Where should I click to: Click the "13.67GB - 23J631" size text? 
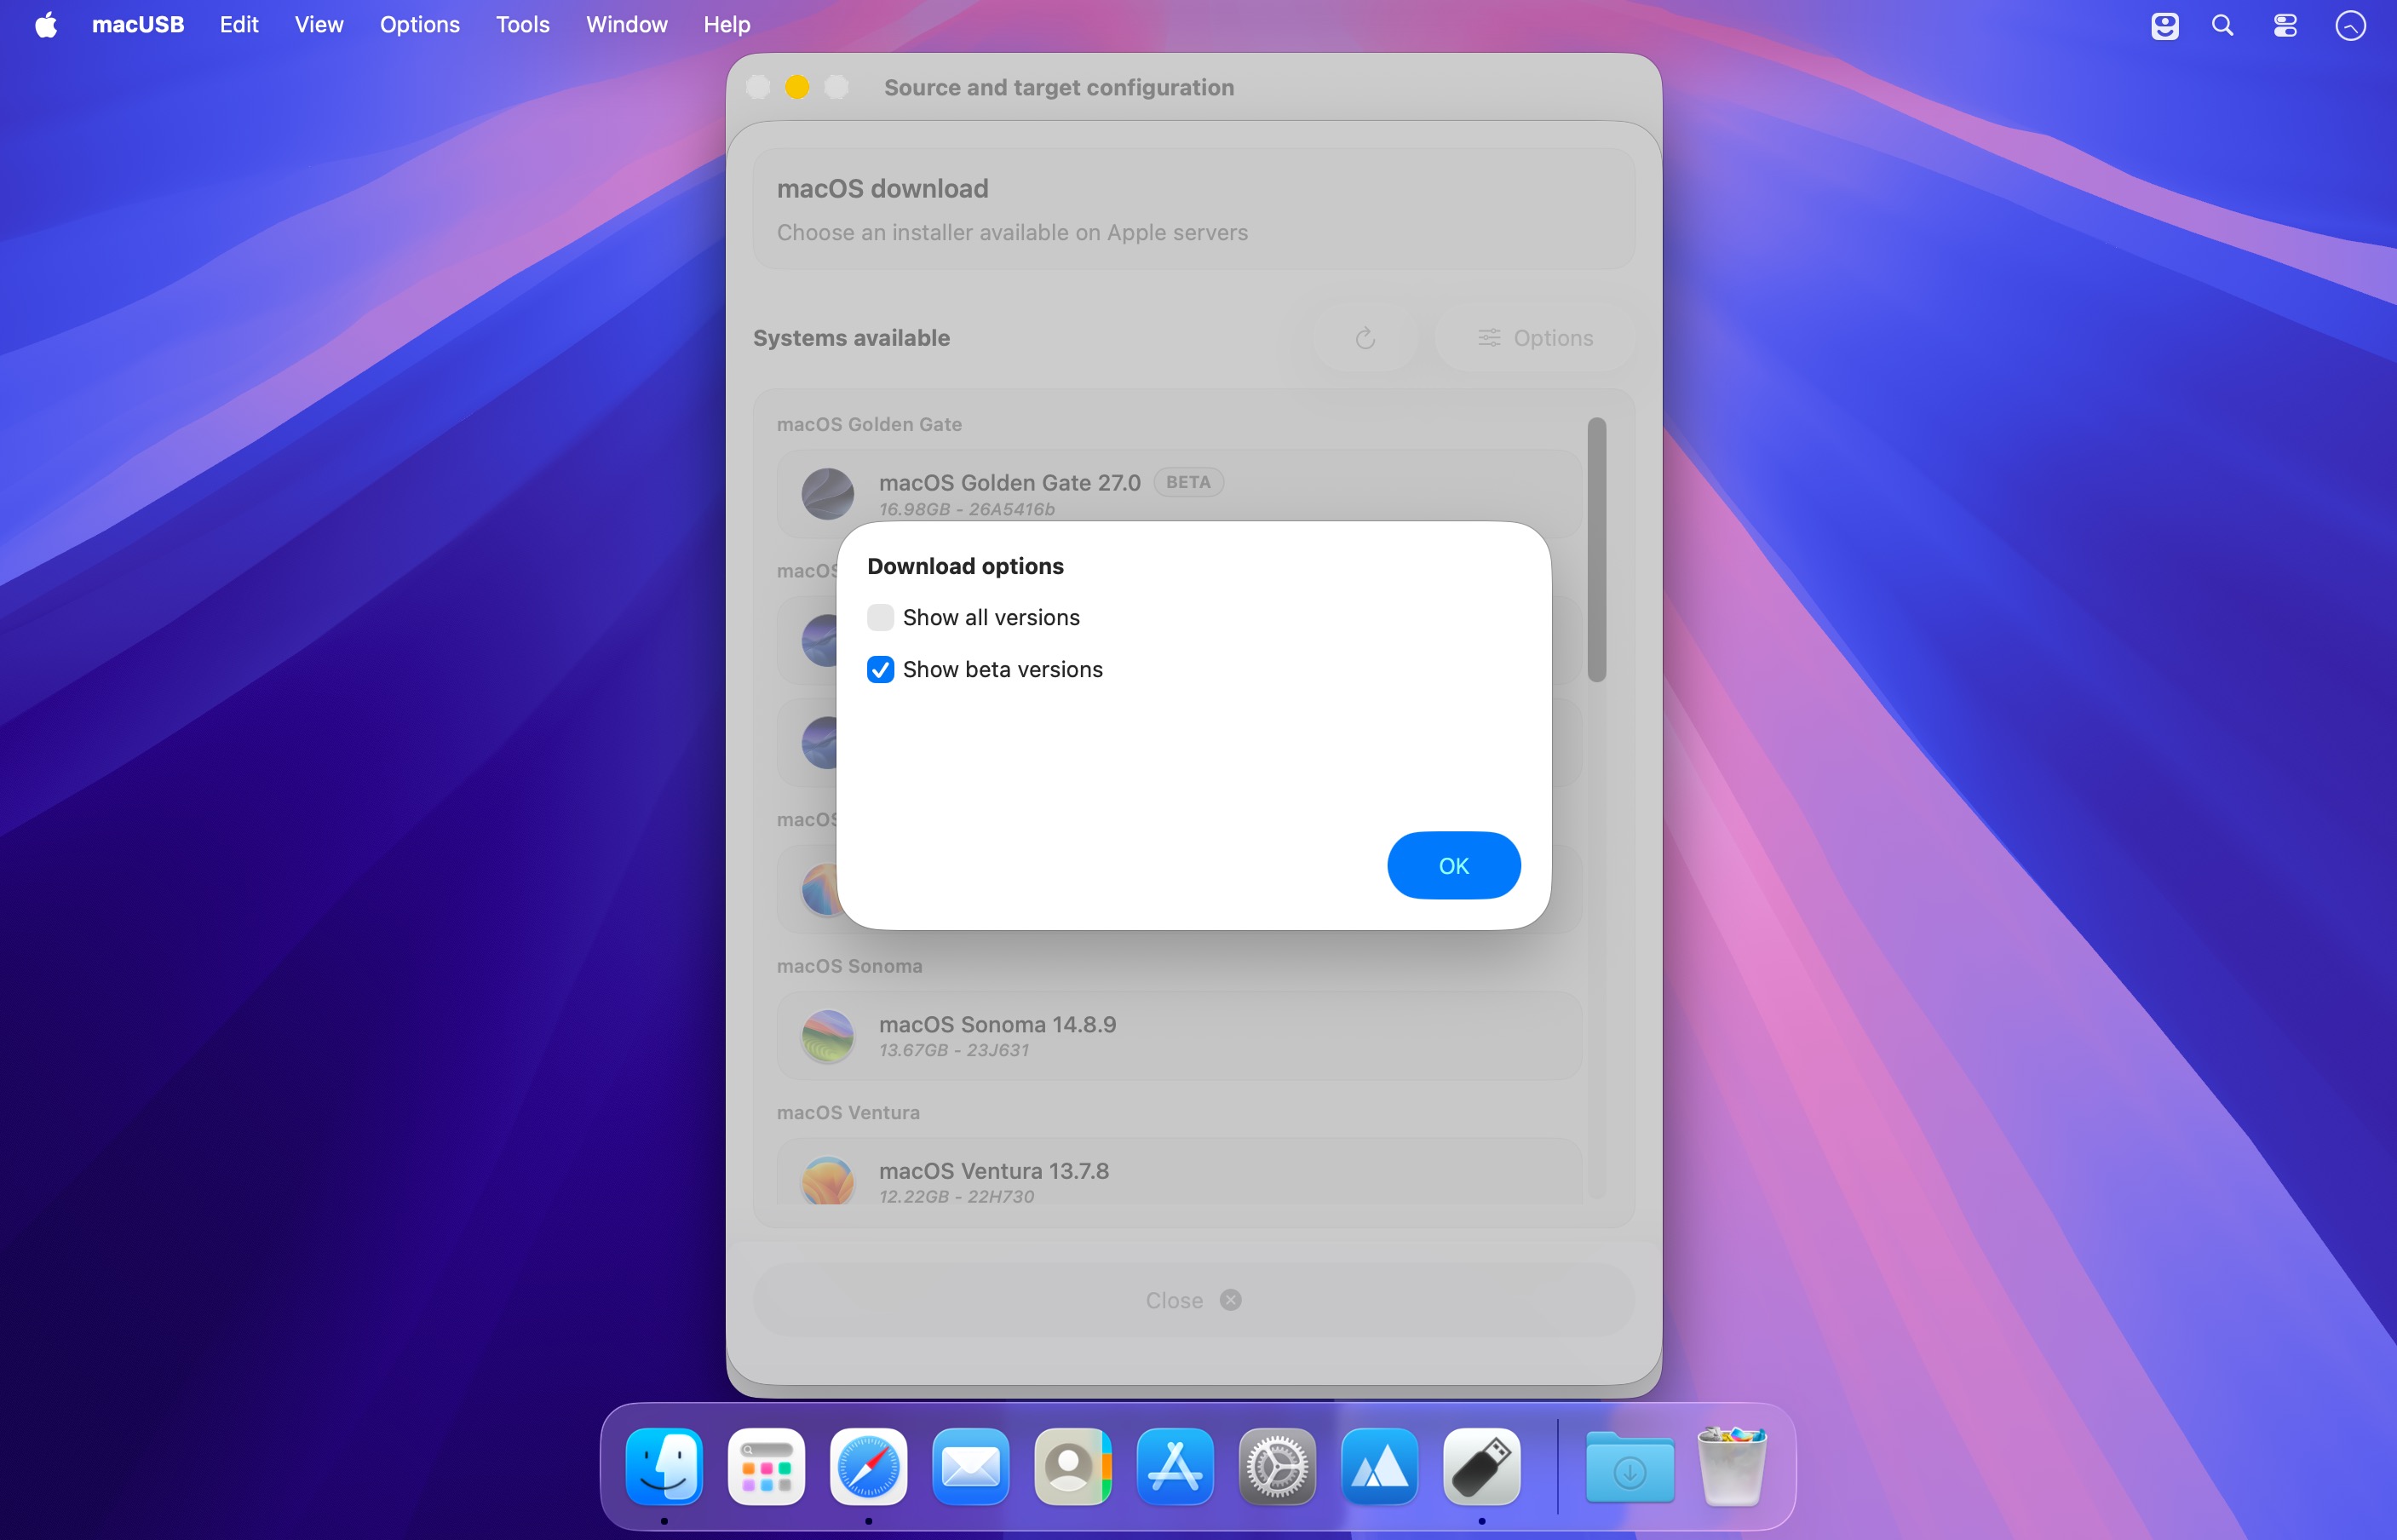[x=953, y=1050]
